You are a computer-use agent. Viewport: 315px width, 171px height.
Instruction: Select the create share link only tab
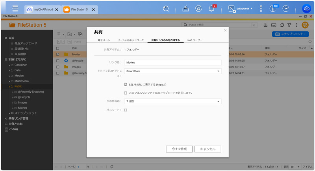[165, 40]
